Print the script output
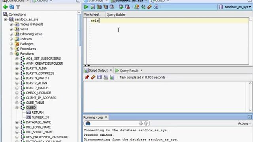The image size is (253, 142). 106,77
